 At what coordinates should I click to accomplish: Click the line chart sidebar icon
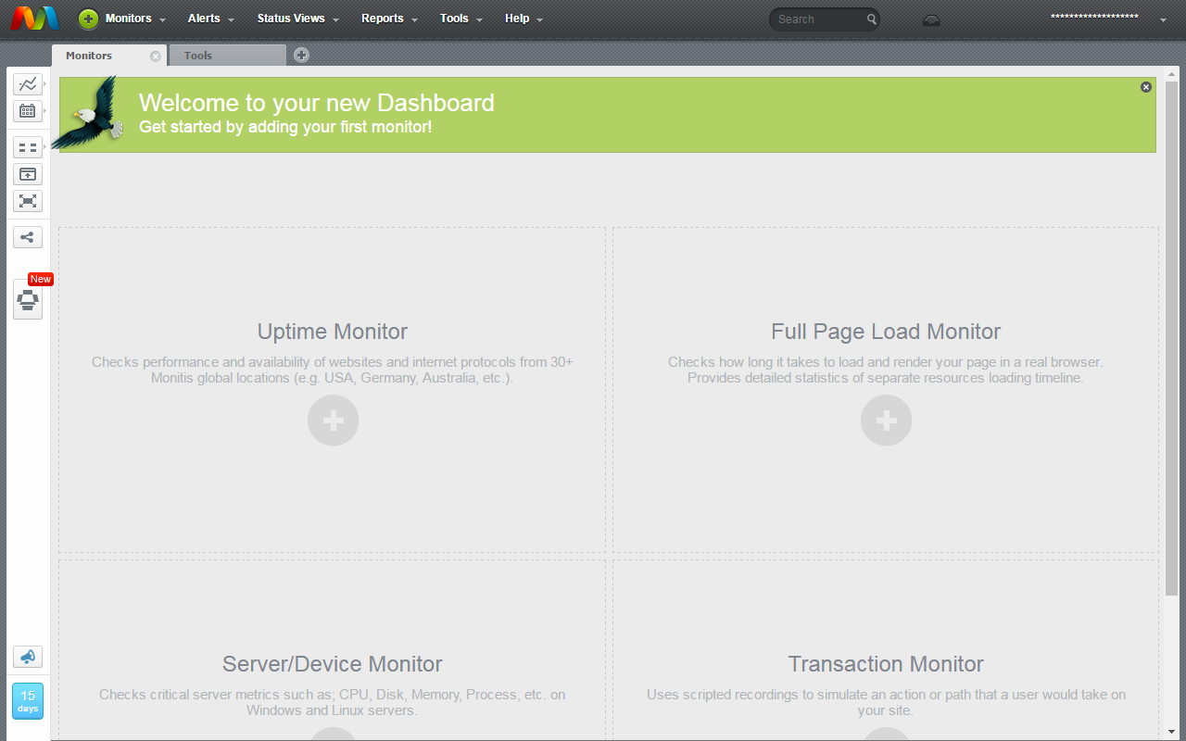point(28,84)
